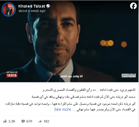The image size is (139, 127).
Task: Click the first line of Arabic post text
Action: pyautogui.click(x=89, y=90)
